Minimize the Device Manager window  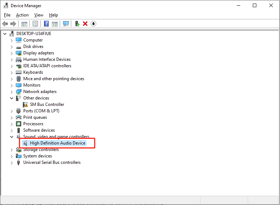(238, 5)
